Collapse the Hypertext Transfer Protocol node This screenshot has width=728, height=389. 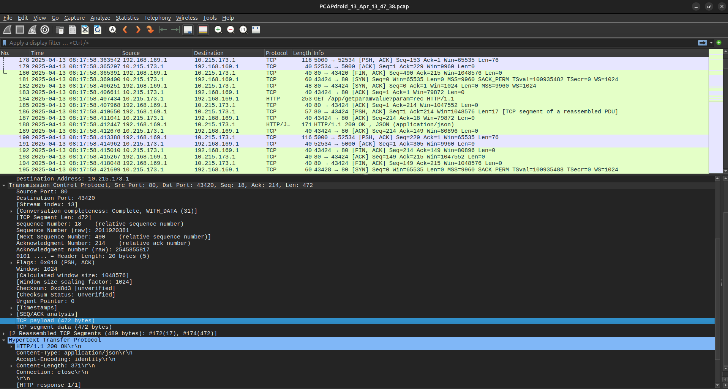[x=4, y=340]
